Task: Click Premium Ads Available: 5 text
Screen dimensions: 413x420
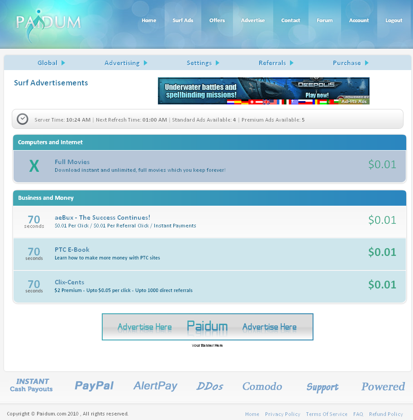Action: coord(273,120)
